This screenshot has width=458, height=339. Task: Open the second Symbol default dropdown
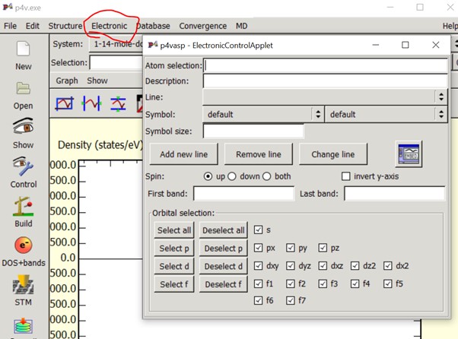click(x=386, y=114)
